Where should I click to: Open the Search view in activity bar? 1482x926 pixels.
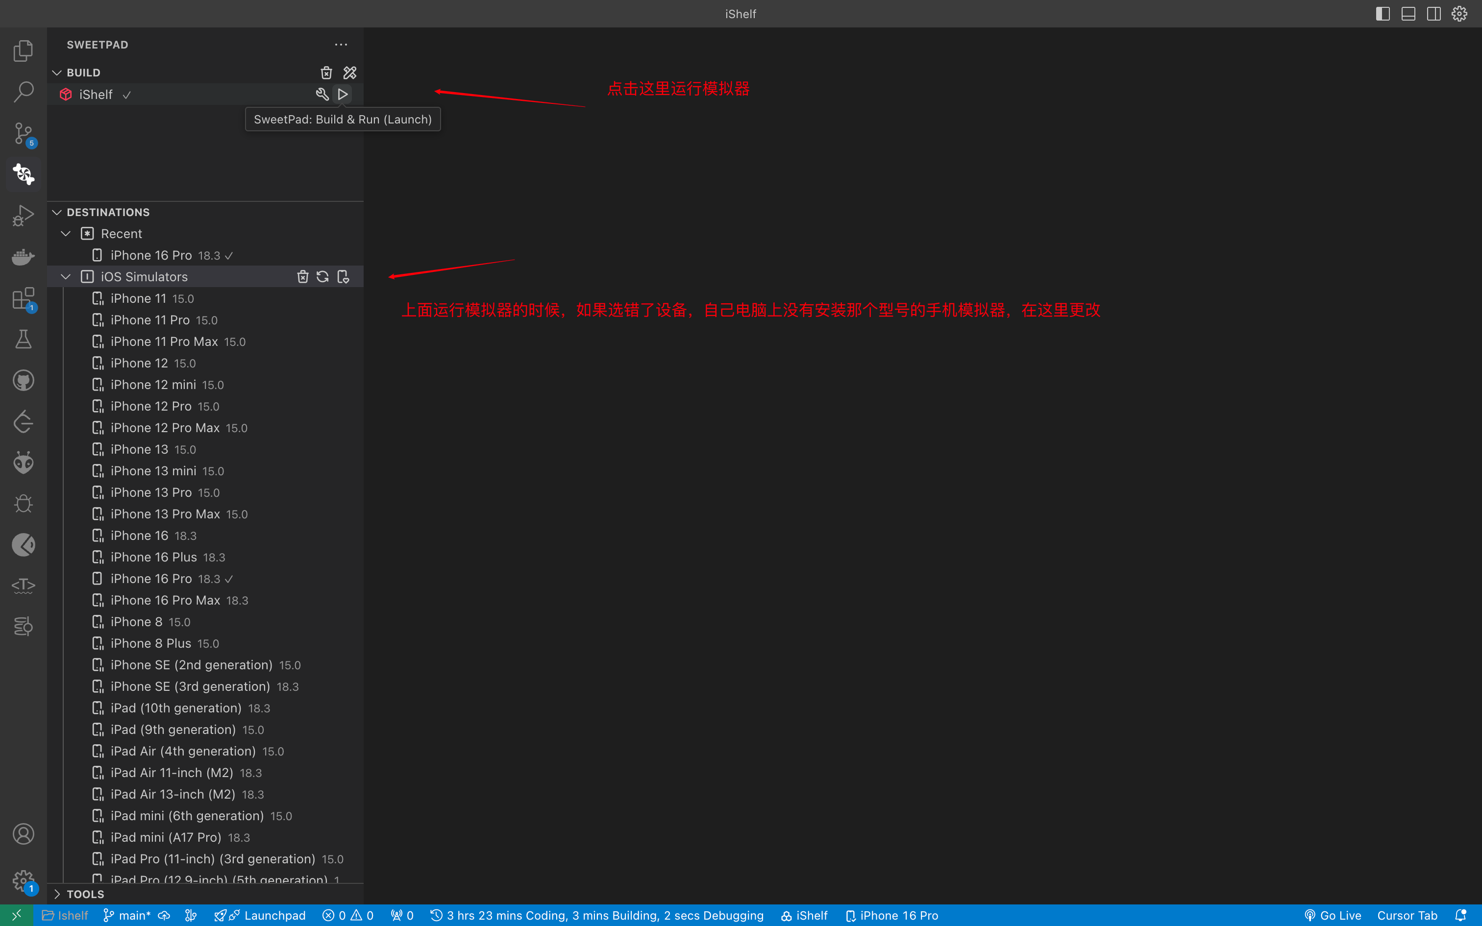23,92
